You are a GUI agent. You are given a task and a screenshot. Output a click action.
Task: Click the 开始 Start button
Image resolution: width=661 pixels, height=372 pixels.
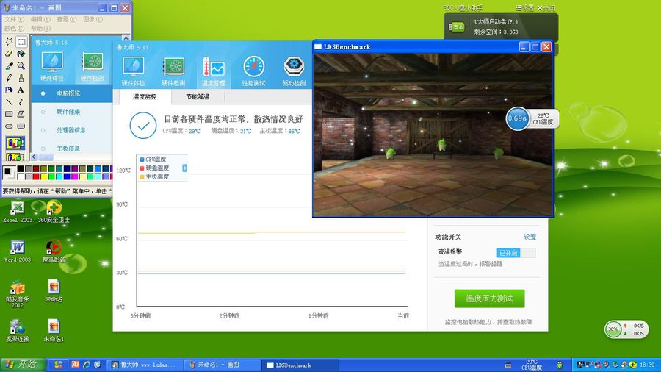pos(21,365)
